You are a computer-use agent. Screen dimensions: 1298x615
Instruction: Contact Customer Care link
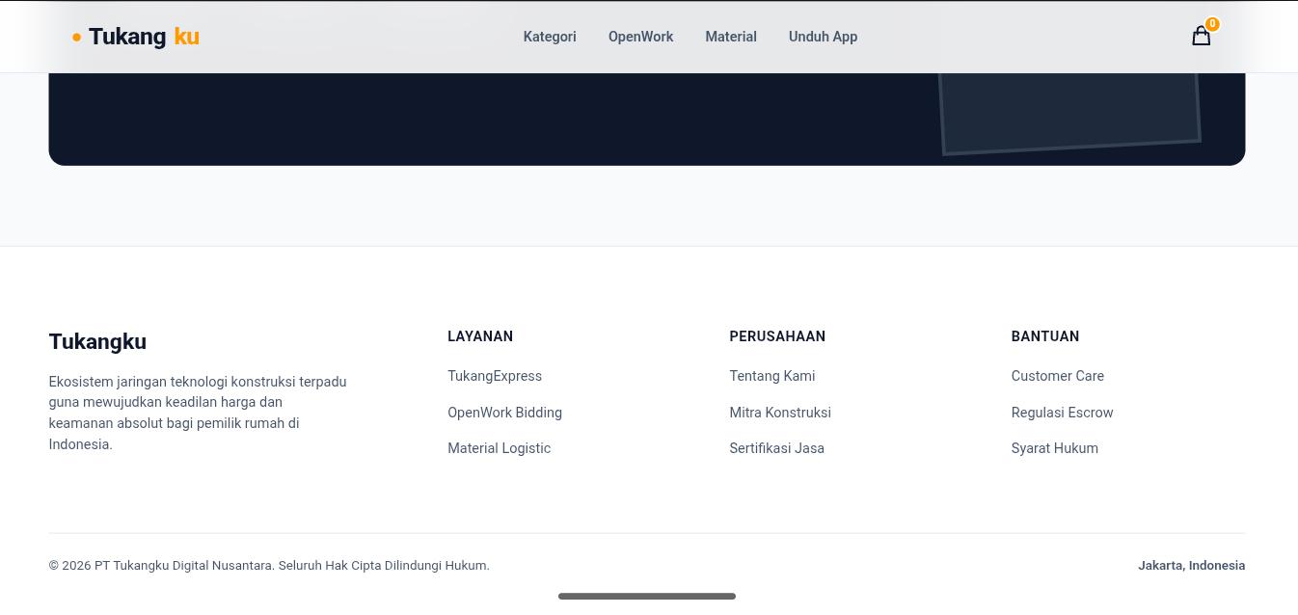(x=1057, y=376)
